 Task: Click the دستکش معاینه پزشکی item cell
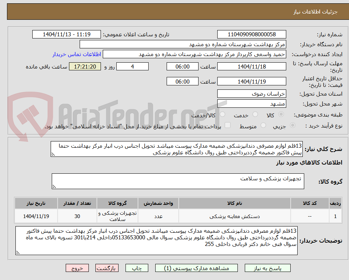[235, 216]
